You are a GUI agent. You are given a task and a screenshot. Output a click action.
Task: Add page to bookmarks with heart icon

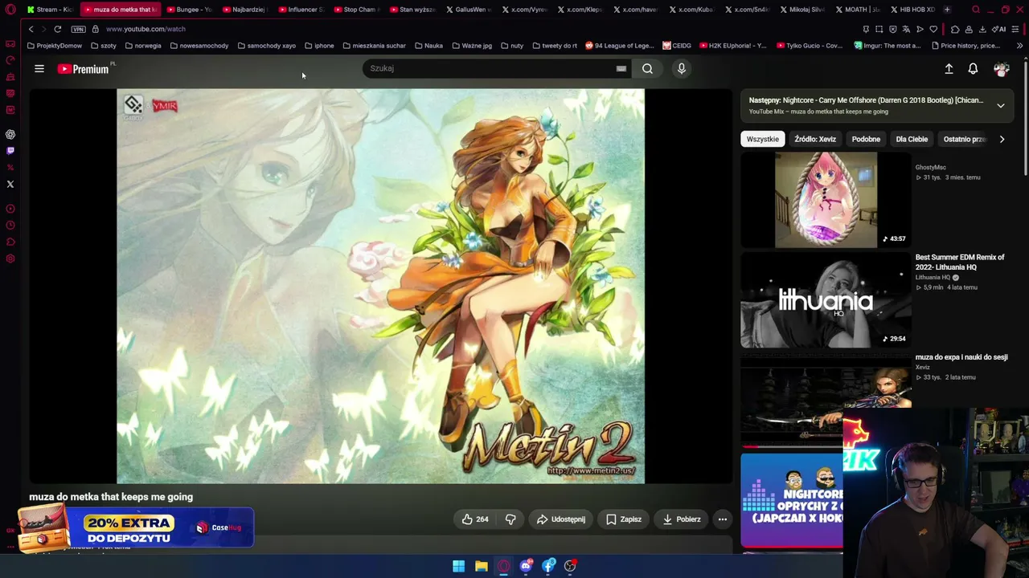coord(933,29)
